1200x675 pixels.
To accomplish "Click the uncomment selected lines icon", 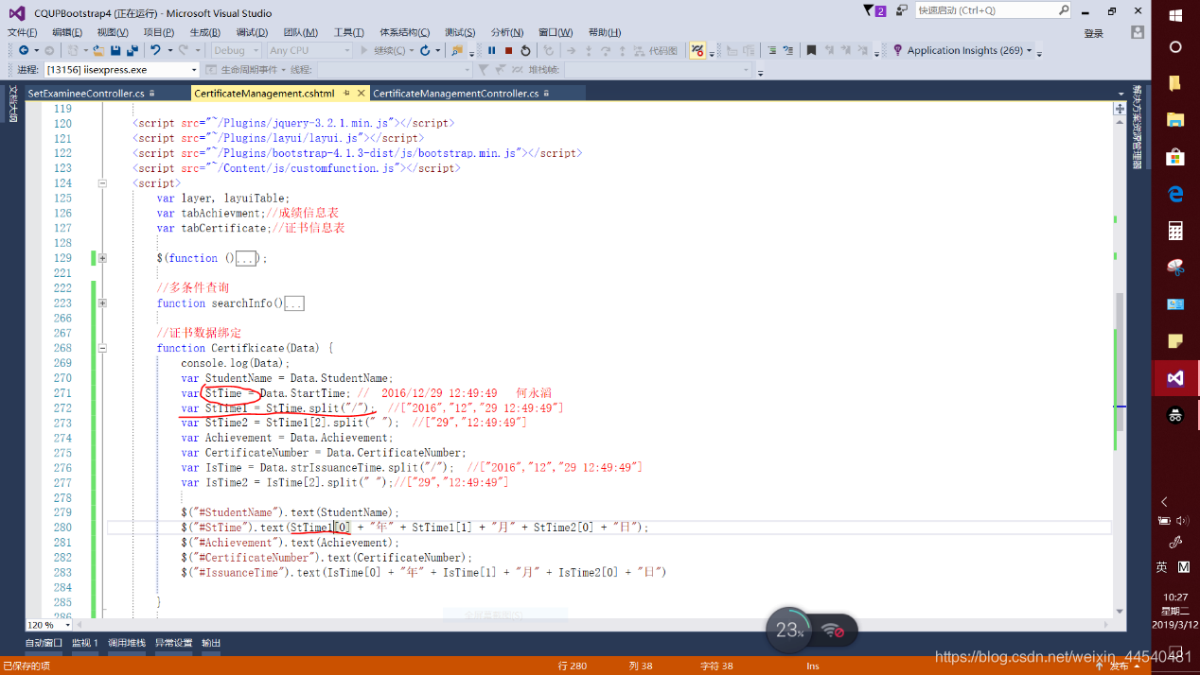I will (x=788, y=50).
